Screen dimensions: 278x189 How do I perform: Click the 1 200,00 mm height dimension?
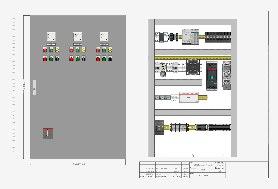24,87
